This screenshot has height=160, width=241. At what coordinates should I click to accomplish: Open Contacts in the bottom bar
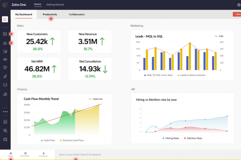[x=43, y=154]
